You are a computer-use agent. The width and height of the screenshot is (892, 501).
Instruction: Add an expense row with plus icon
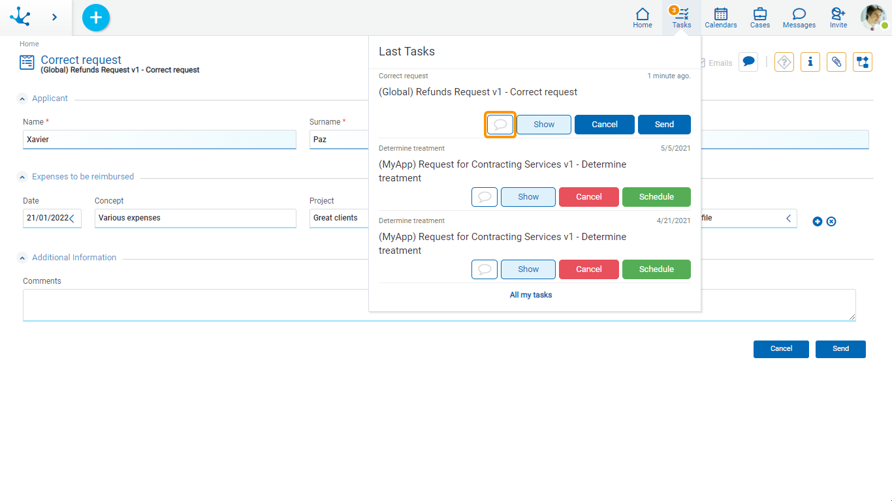click(x=817, y=222)
